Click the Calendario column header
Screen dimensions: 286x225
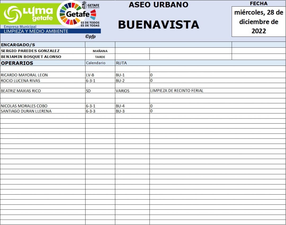click(96, 63)
